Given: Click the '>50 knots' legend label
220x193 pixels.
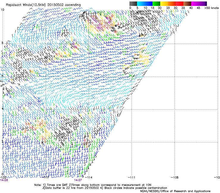Looking at the screenshot, I should point(211,8).
